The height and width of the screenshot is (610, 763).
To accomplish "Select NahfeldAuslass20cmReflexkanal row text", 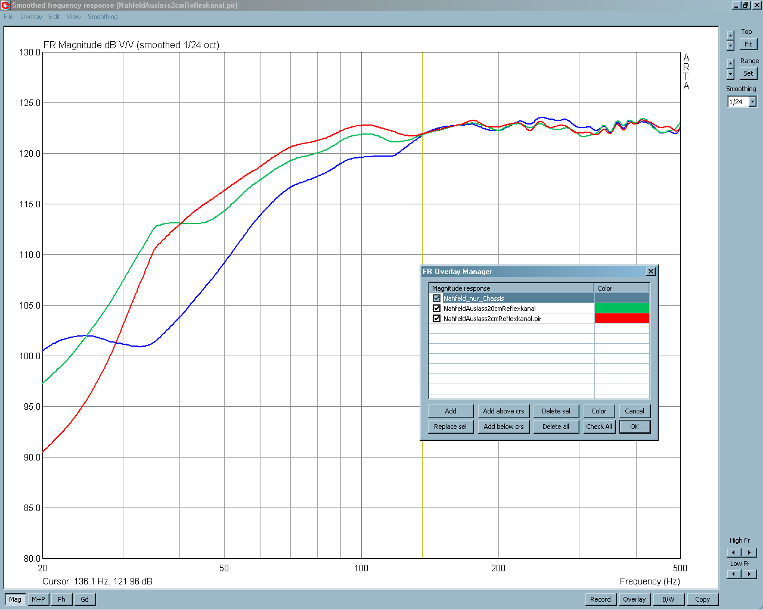I will (x=489, y=309).
